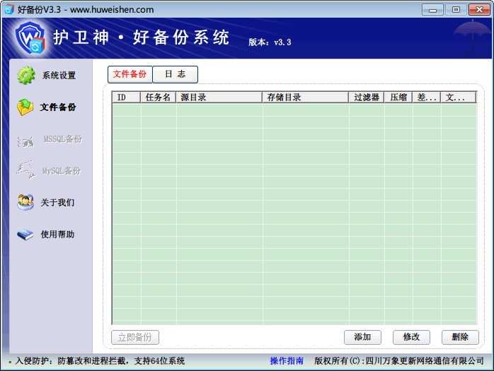The image size is (494, 371).
Task: Click the Help book icon
Action: 25,235
